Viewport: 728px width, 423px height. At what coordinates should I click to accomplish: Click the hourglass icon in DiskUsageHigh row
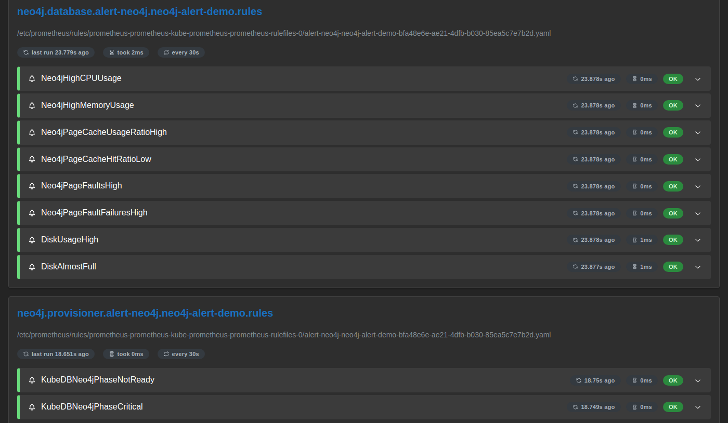[634, 240]
